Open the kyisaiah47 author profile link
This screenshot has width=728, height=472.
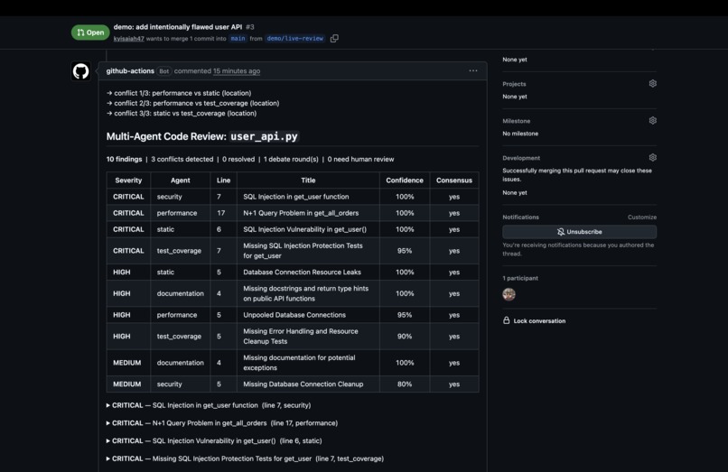coord(128,39)
